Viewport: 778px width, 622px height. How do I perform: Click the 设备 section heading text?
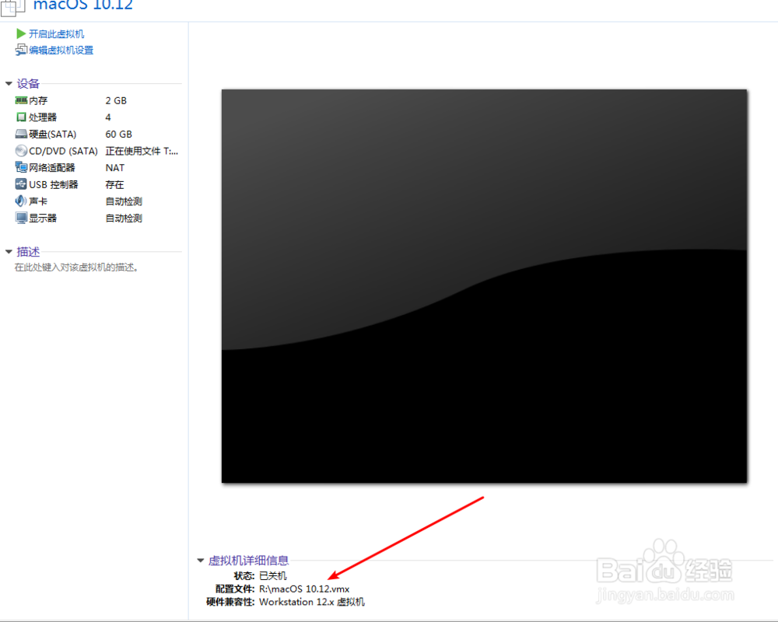click(x=28, y=84)
